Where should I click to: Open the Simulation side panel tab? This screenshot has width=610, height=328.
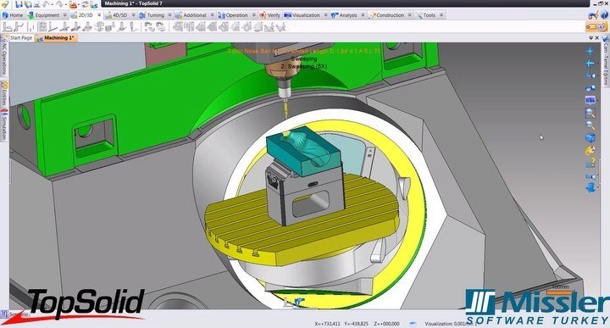tap(4, 125)
